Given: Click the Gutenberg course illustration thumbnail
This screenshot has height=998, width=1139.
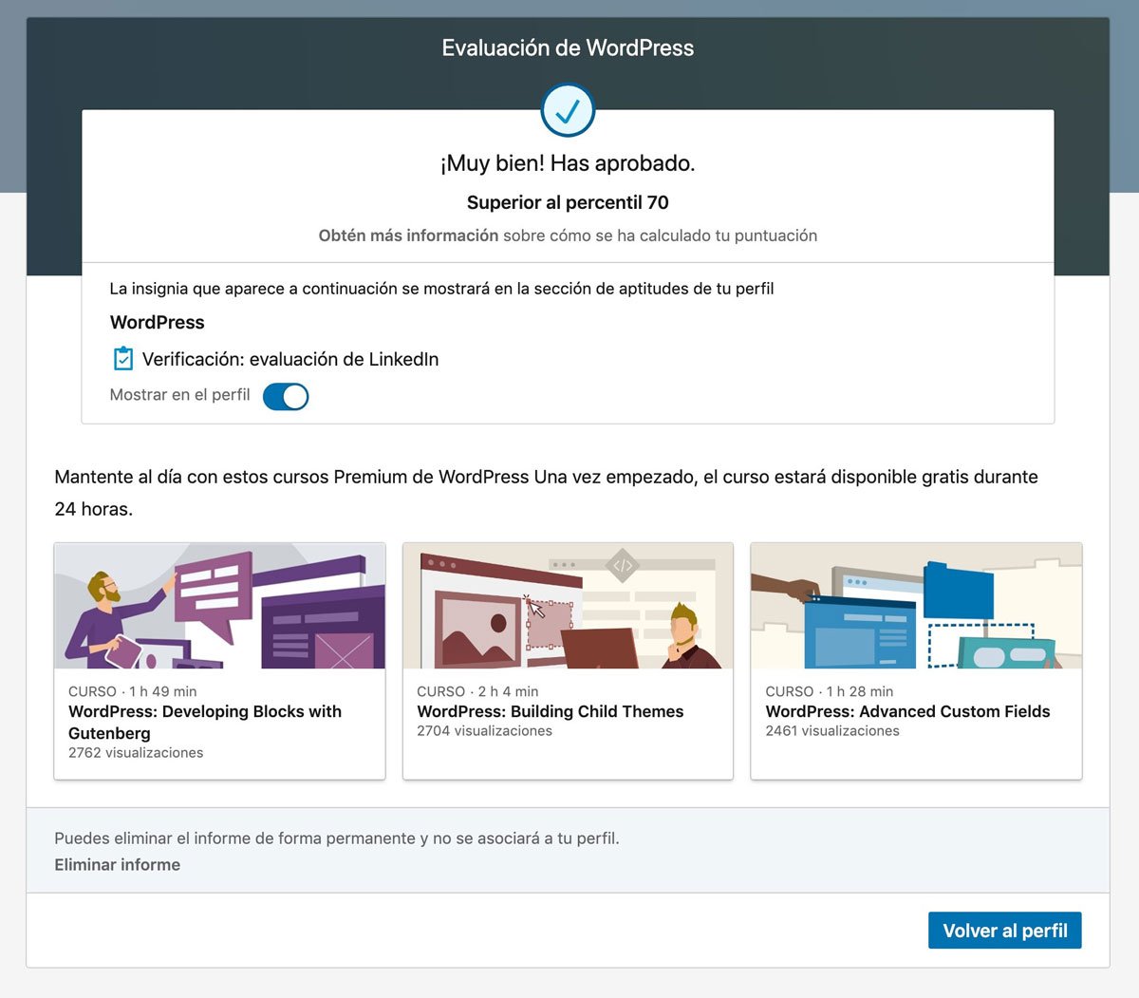Looking at the screenshot, I should coord(219,607).
